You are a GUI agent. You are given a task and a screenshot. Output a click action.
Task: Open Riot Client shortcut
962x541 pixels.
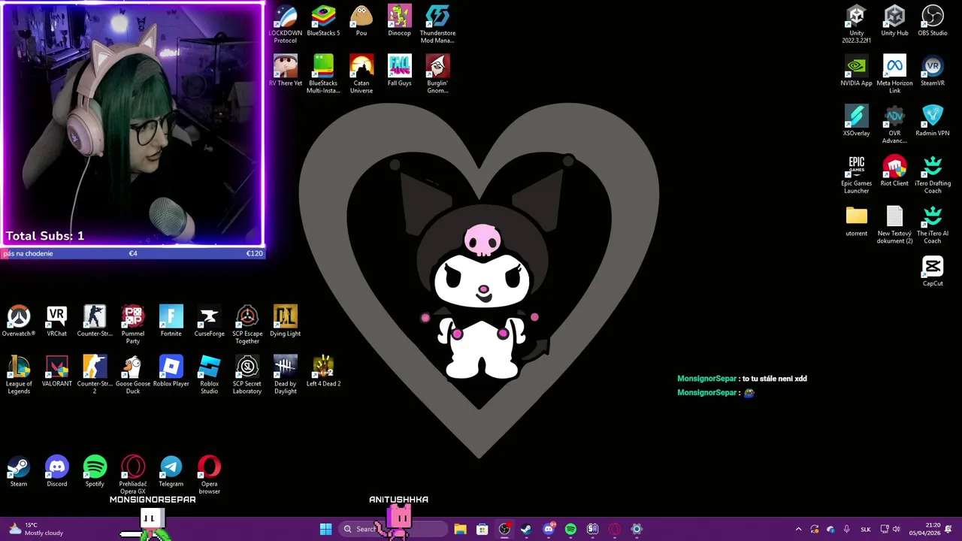894,171
